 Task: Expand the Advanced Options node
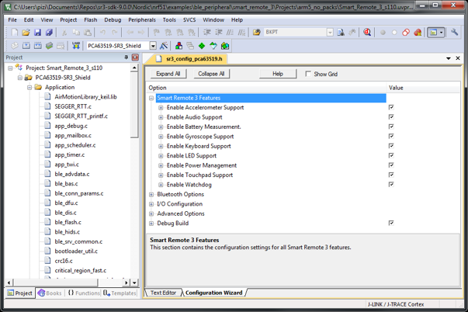pos(151,213)
